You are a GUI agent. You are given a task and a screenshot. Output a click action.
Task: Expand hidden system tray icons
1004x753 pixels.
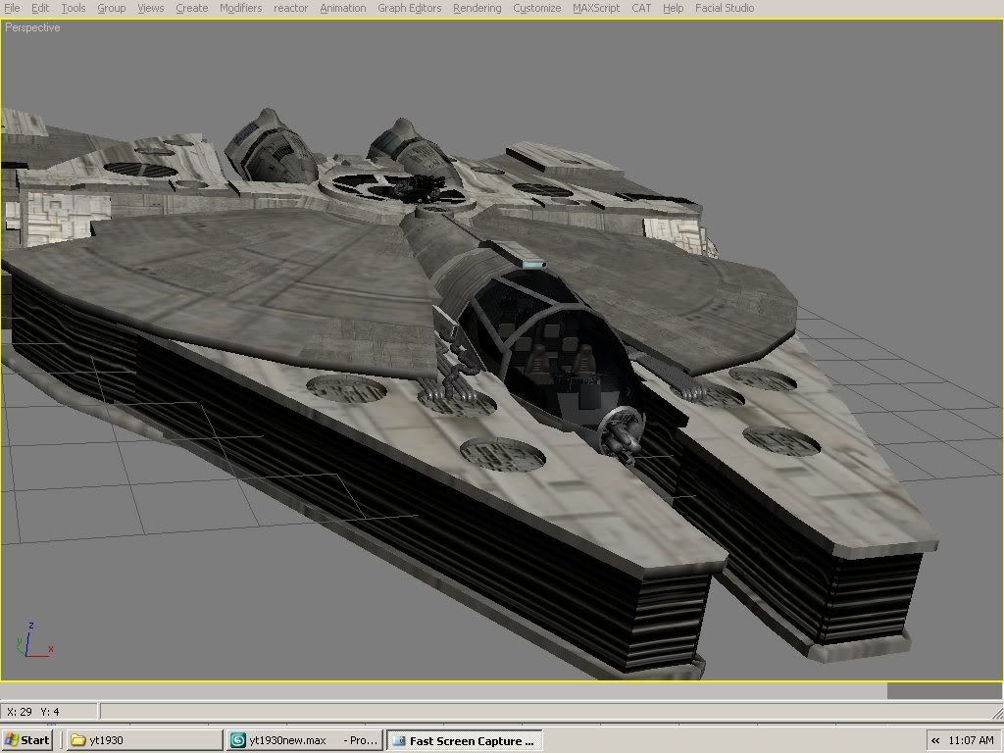click(x=935, y=741)
